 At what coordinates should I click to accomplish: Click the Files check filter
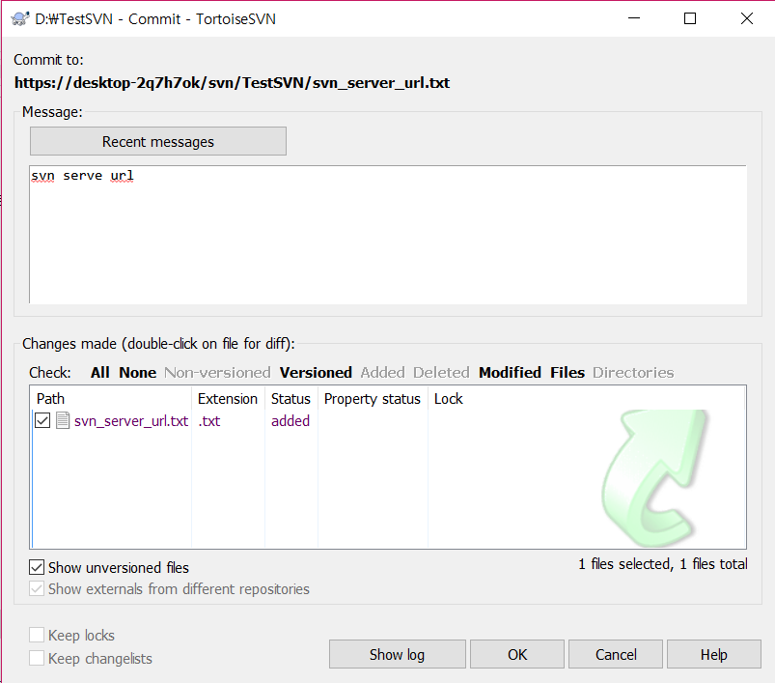tap(567, 372)
